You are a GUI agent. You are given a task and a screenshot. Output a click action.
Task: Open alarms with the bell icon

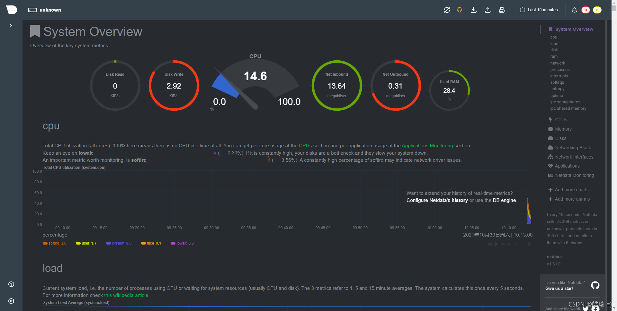click(x=574, y=10)
